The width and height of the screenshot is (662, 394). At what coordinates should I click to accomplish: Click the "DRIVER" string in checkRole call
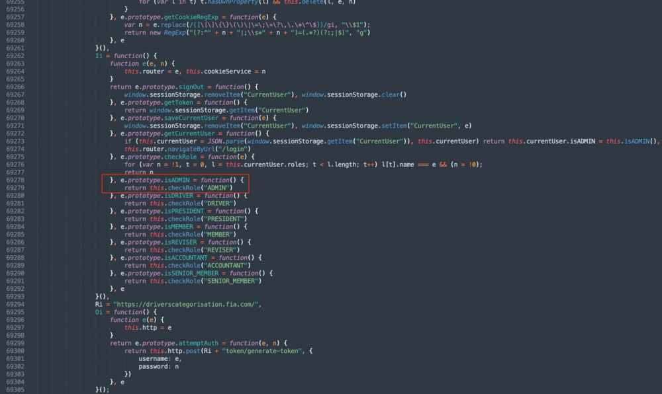click(x=217, y=204)
